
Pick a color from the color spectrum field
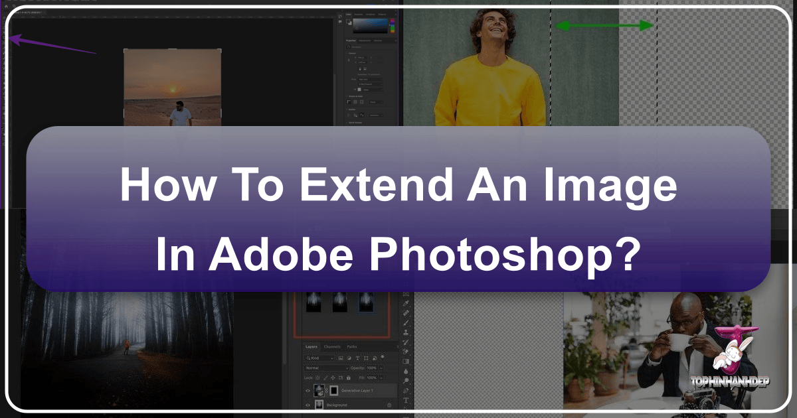(x=370, y=26)
